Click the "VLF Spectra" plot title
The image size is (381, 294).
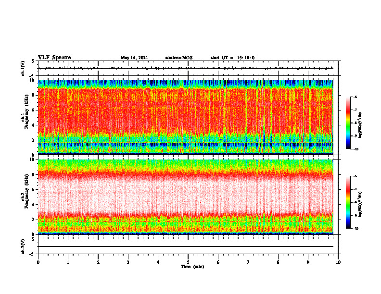[54, 58]
